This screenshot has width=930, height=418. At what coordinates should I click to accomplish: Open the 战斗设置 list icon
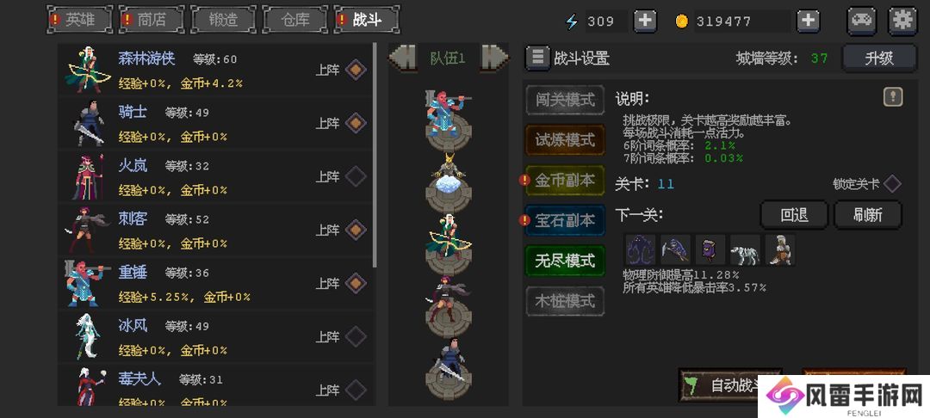[x=538, y=58]
